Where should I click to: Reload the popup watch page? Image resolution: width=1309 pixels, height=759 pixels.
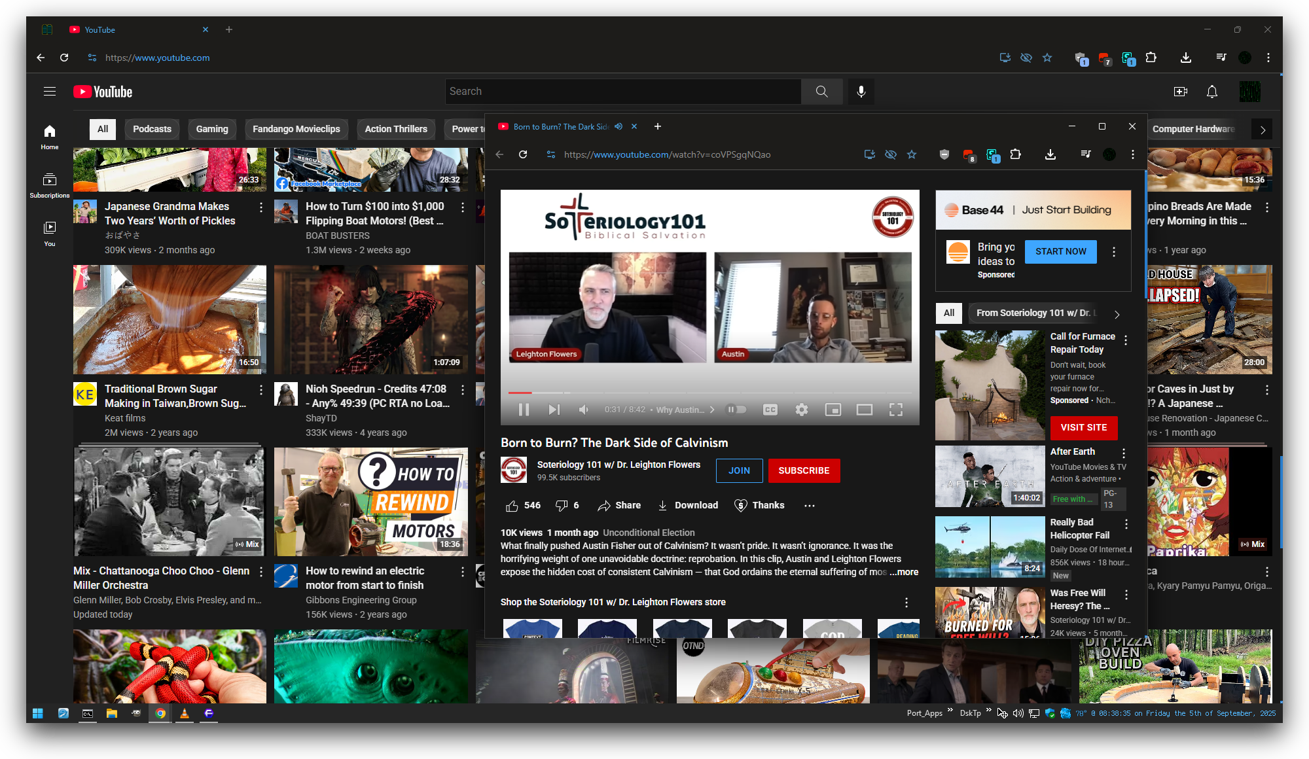(523, 154)
